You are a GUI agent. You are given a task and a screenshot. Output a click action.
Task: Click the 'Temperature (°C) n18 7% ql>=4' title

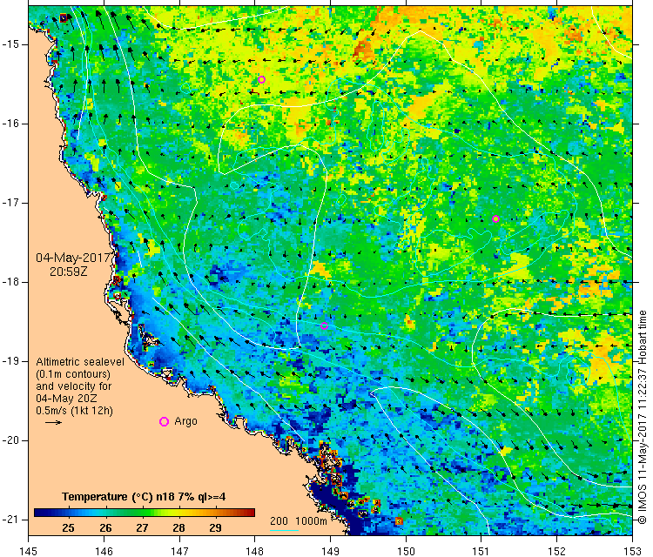pos(144,497)
